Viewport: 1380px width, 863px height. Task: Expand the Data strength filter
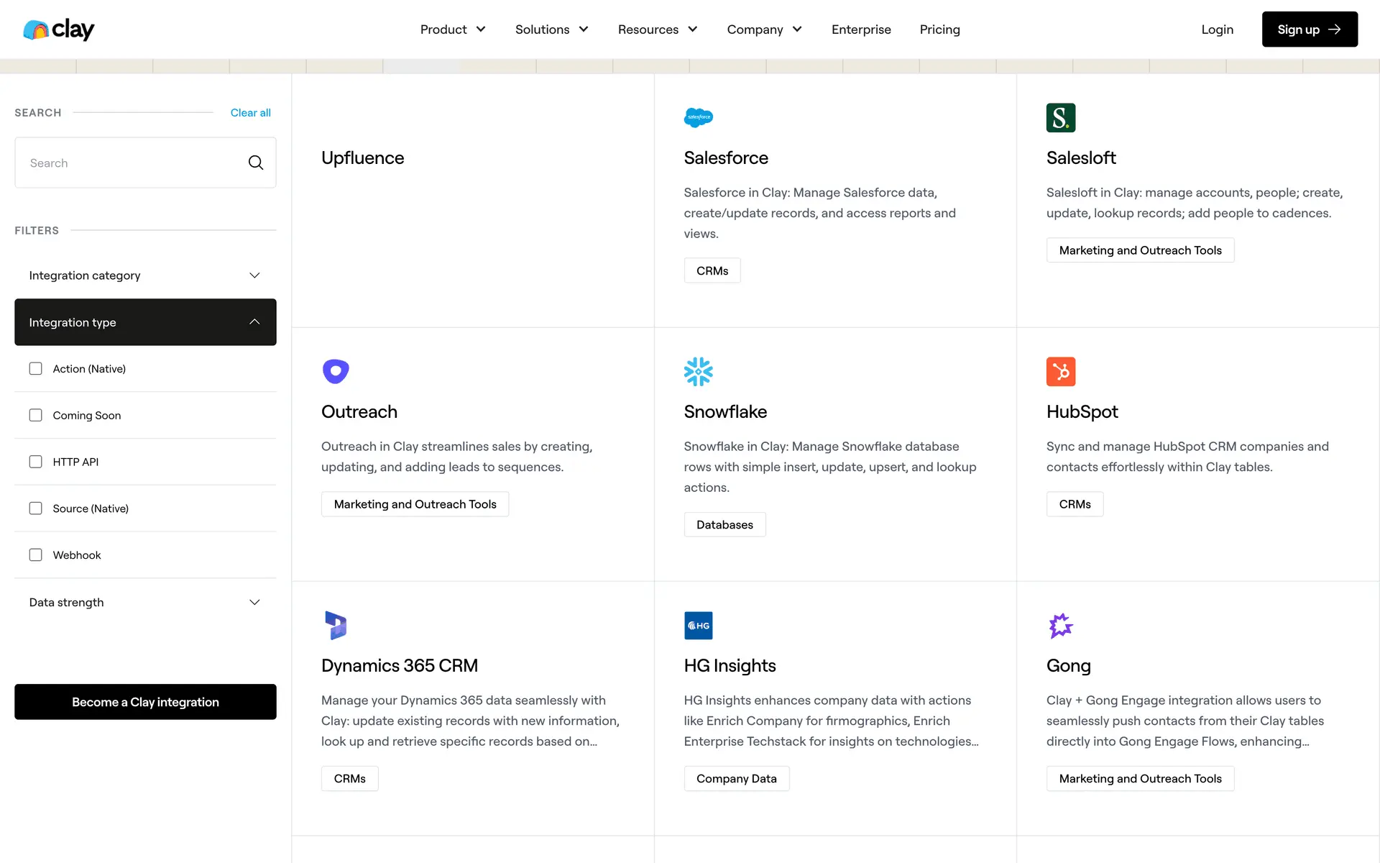(x=145, y=602)
